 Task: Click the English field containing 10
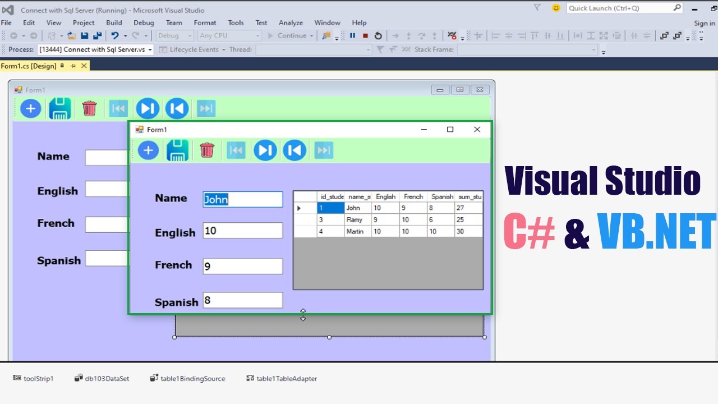click(243, 231)
